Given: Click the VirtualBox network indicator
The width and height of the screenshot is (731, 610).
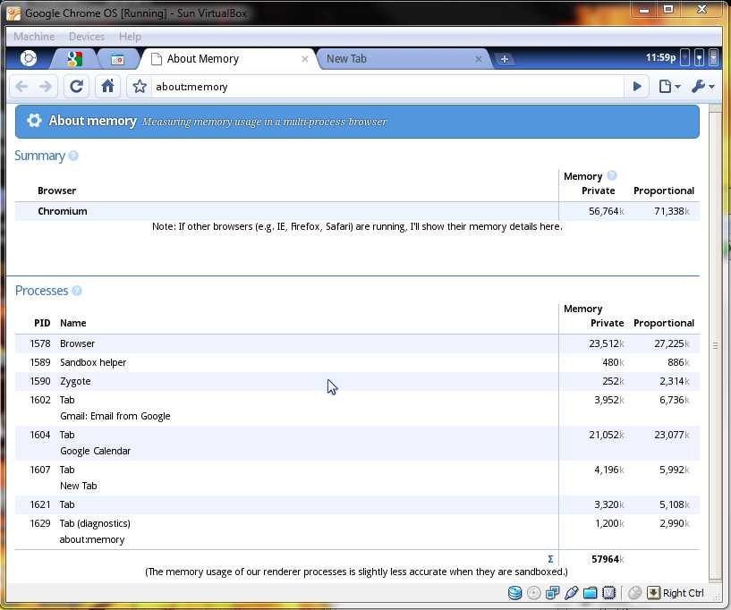Looking at the screenshot, I should (x=552, y=593).
